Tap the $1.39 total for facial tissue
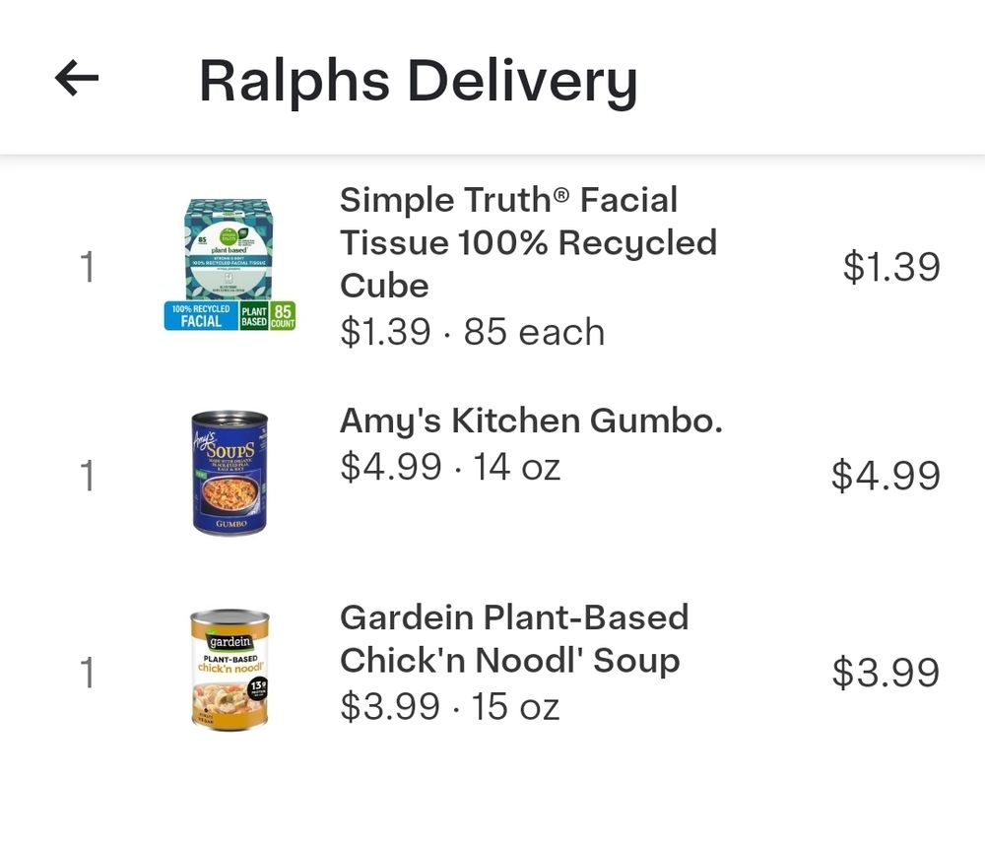This screenshot has width=985, height=843. click(x=891, y=266)
